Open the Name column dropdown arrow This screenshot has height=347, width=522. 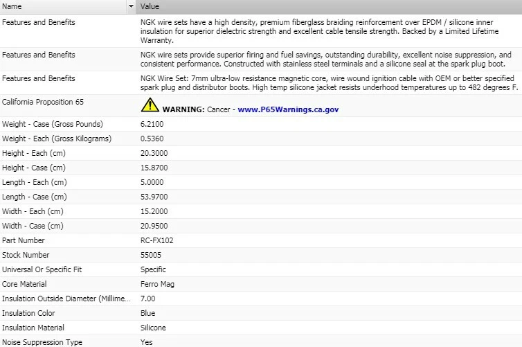131,6
